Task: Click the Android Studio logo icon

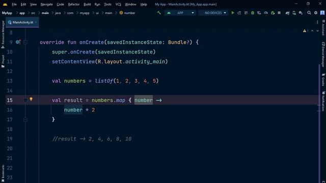Action: 5,4
